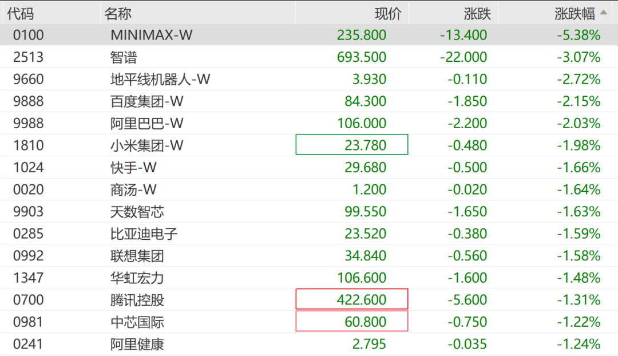Click the percentage -1.98%
The width and height of the screenshot is (618, 356).
[x=579, y=145]
